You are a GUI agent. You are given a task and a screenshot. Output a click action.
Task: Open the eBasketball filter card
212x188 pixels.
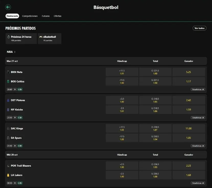point(50,39)
